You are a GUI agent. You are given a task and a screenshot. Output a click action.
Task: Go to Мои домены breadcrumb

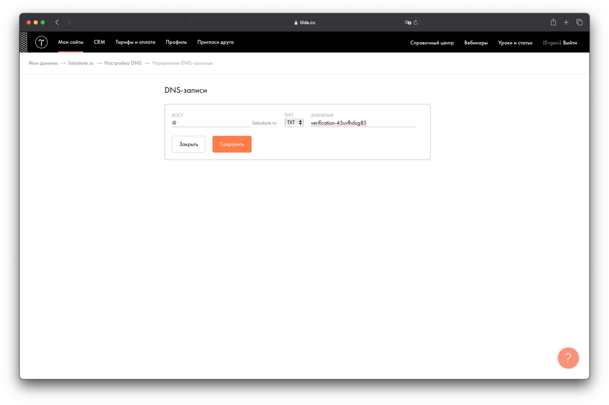pos(43,63)
